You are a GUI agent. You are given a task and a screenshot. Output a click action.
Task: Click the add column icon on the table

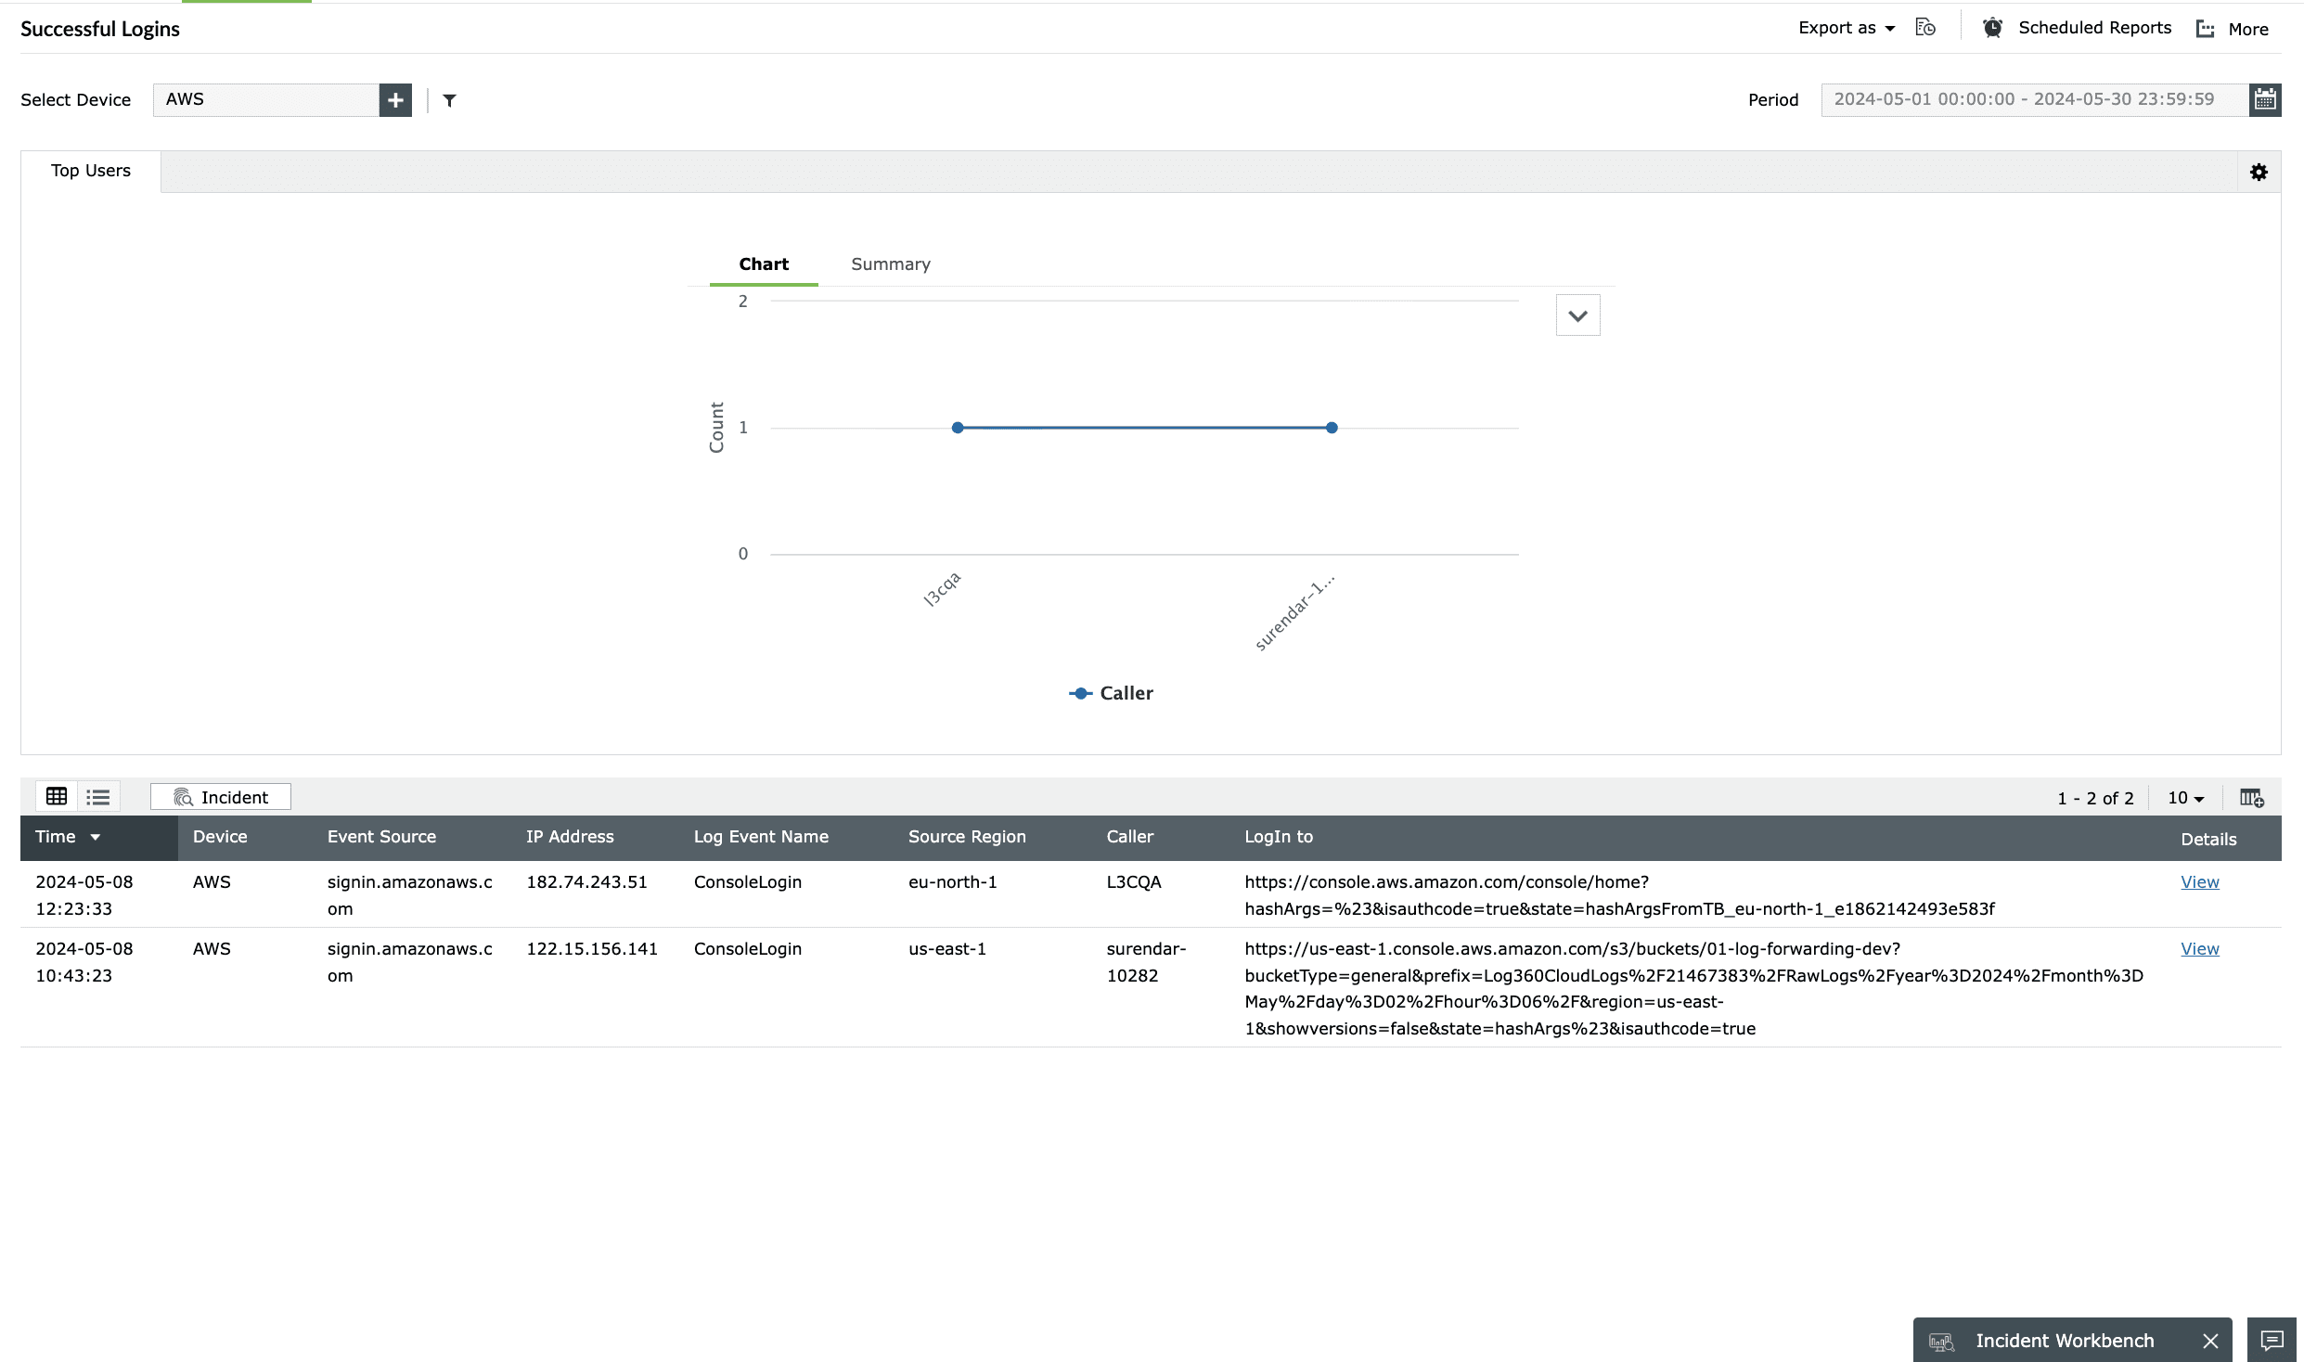coord(2252,797)
